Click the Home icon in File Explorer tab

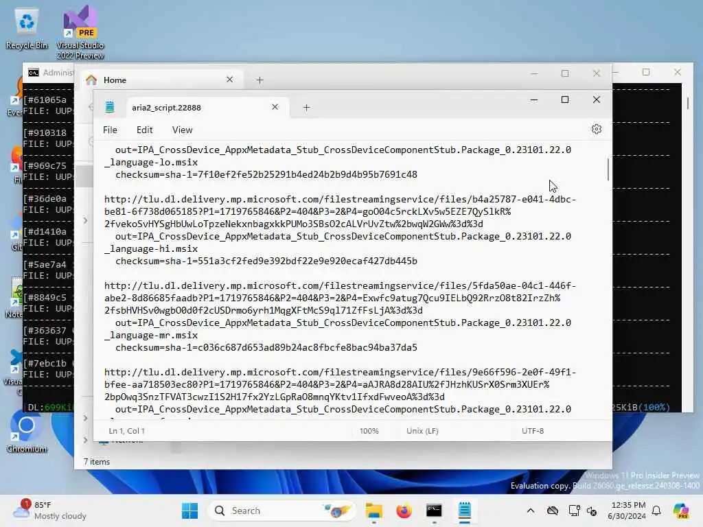point(91,80)
